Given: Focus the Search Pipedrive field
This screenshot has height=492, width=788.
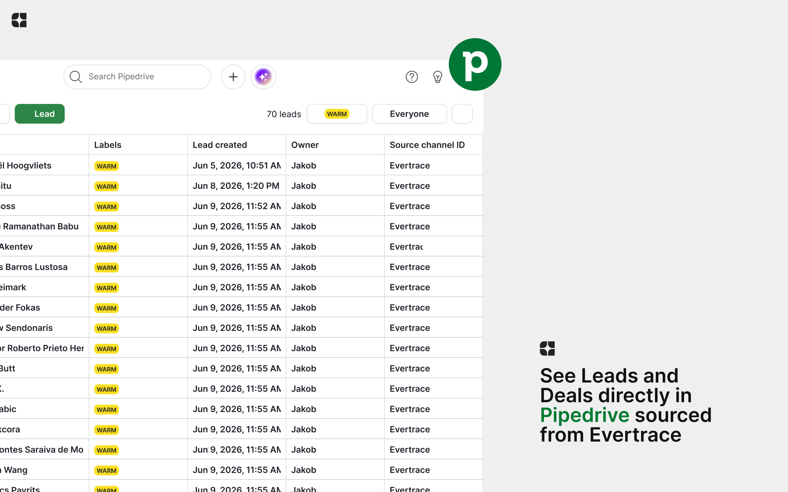Looking at the screenshot, I should [137, 77].
